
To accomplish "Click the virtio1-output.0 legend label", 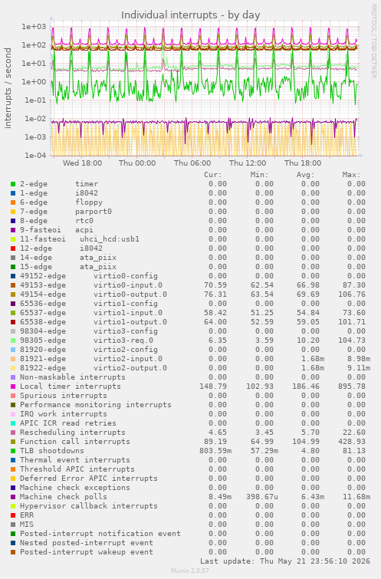I will (130, 322).
